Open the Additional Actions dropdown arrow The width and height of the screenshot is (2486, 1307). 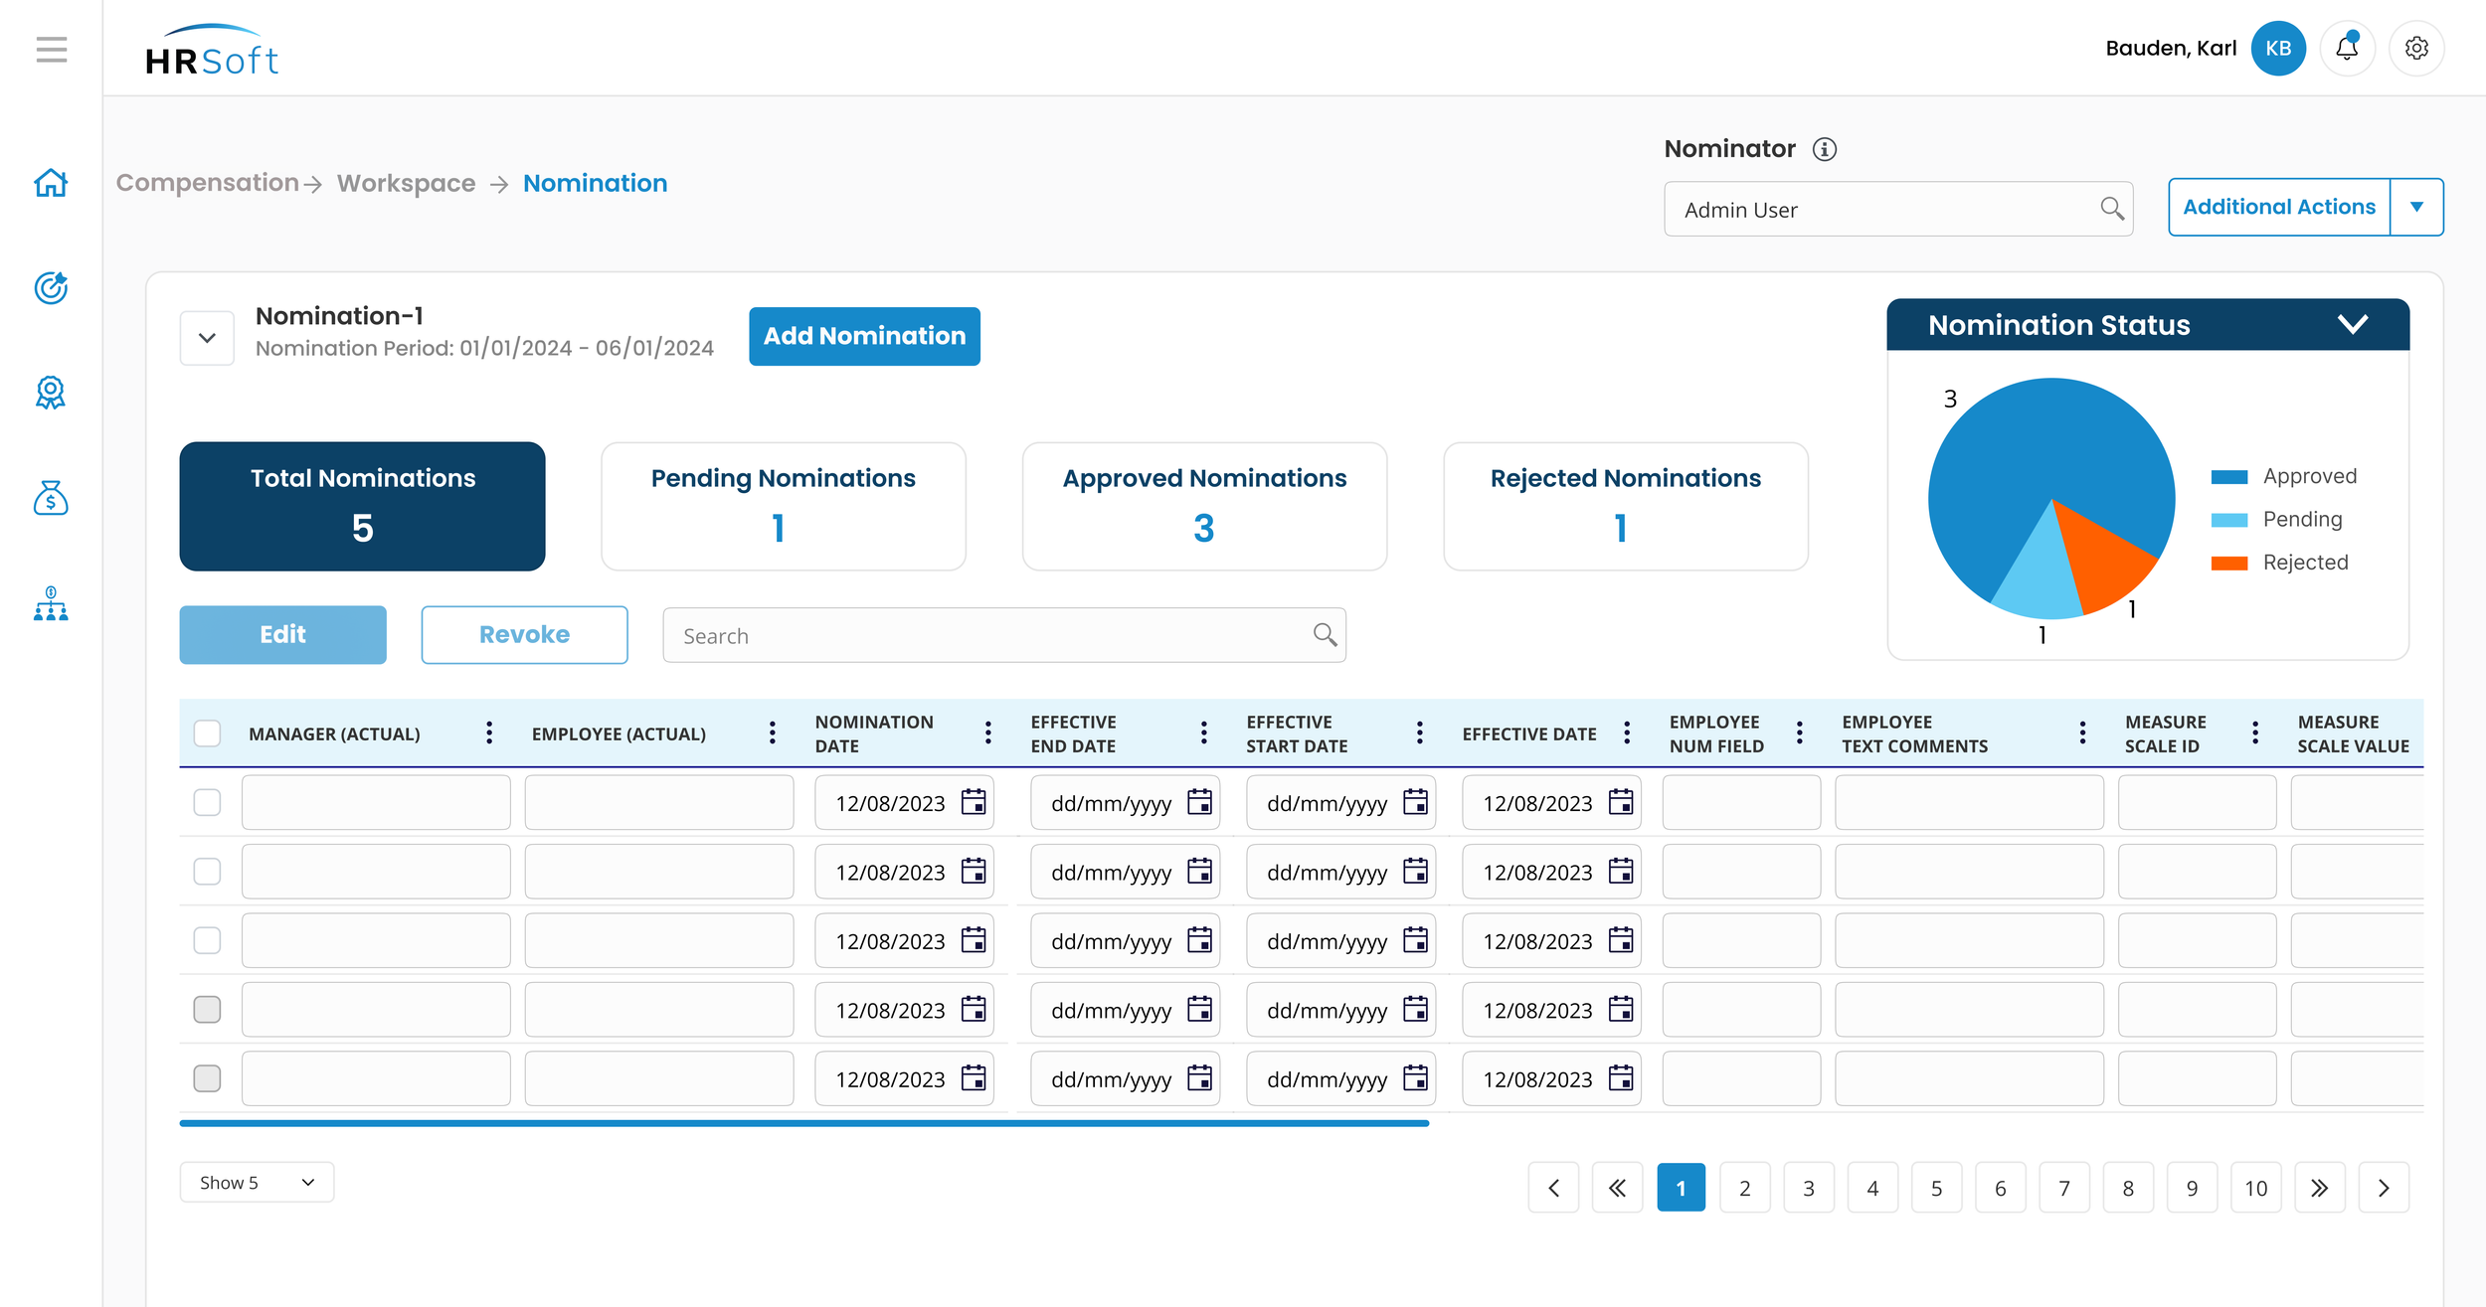coord(2416,207)
